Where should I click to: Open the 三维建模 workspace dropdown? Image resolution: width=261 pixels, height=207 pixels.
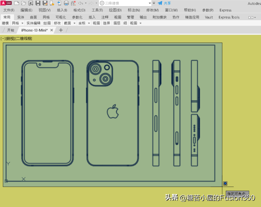pos(125,3)
